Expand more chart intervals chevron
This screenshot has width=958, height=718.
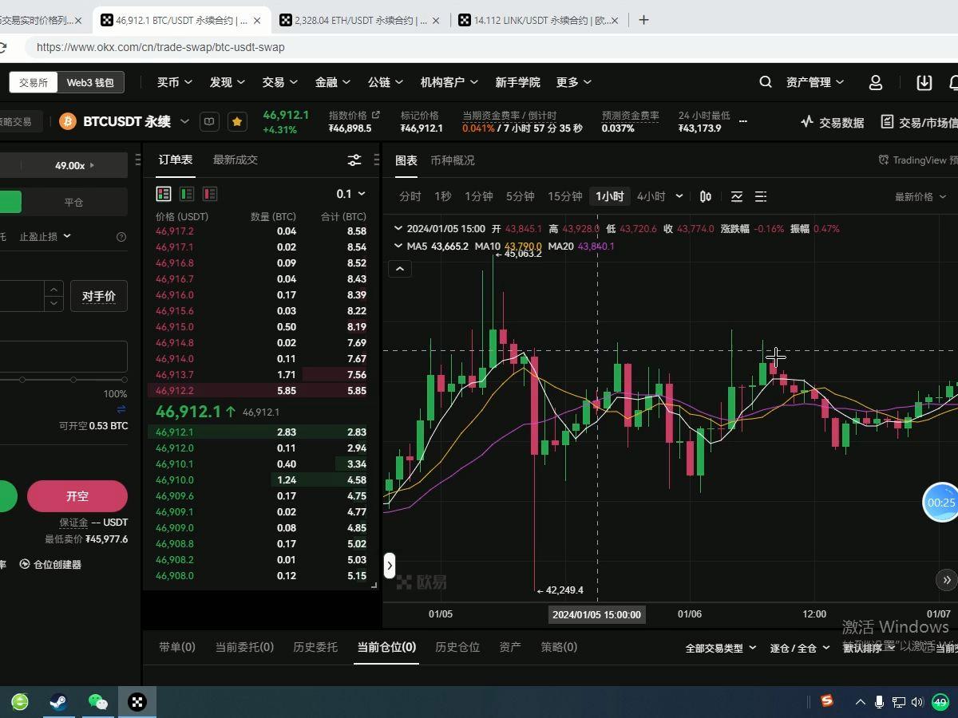[679, 196]
